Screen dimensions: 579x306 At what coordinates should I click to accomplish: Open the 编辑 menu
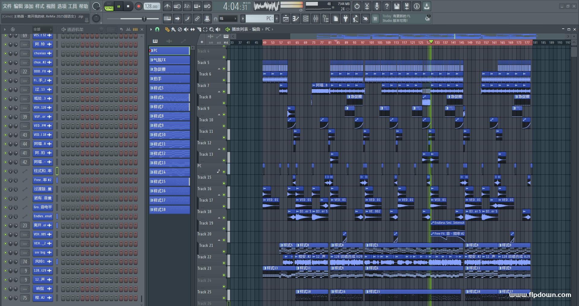pyautogui.click(x=18, y=6)
